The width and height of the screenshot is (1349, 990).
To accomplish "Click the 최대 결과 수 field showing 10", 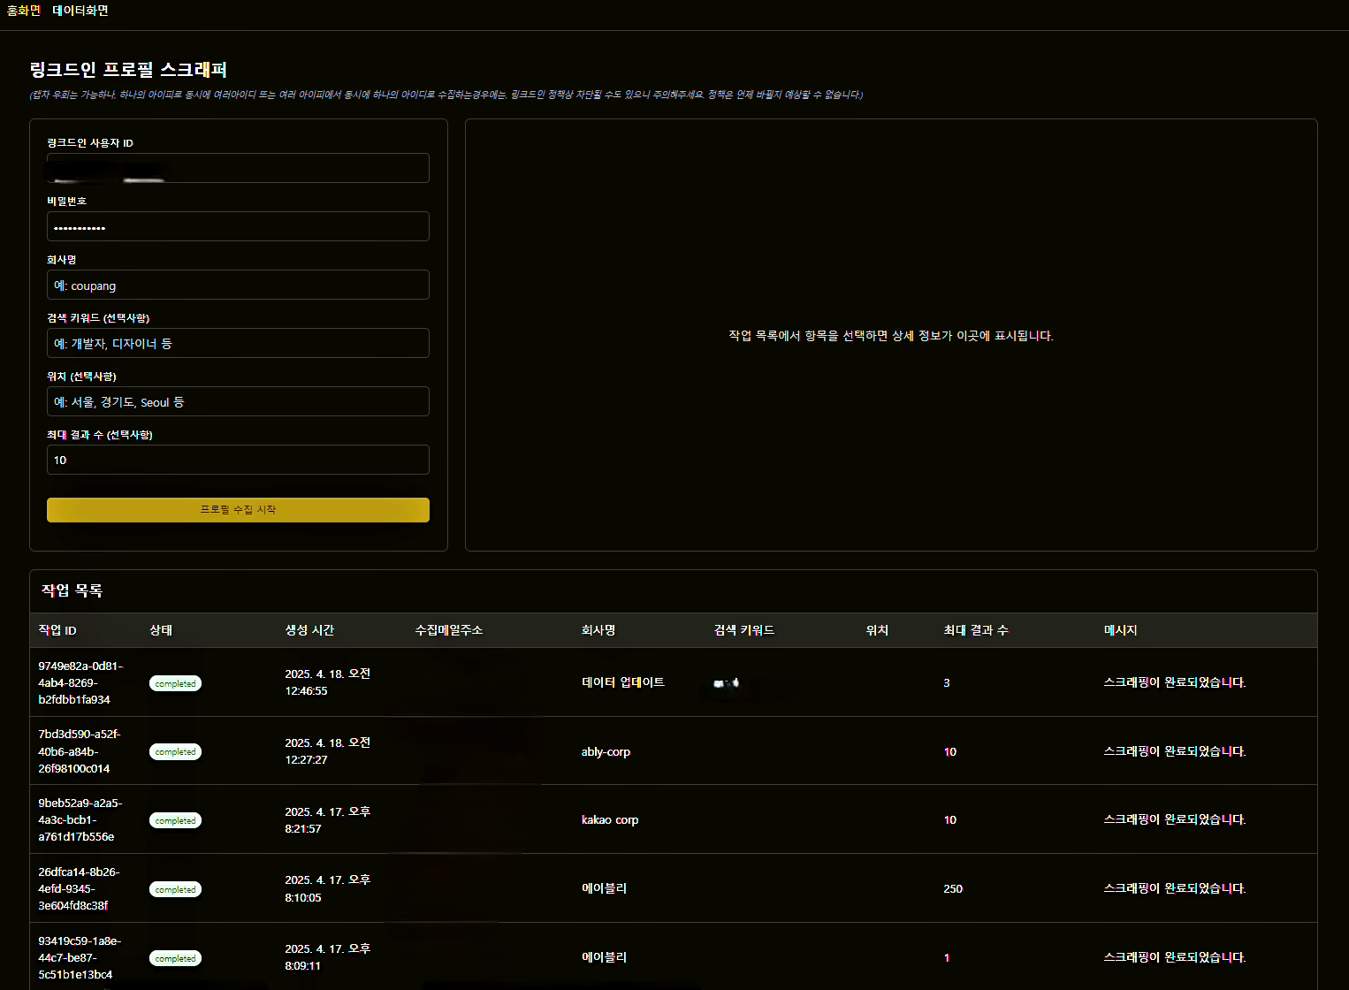I will pyautogui.click(x=238, y=460).
